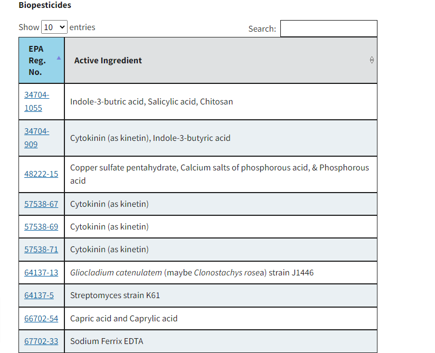Open link 64137-13 for Gliocladium catenulatum
The width and height of the screenshot is (435, 353).
point(41,272)
